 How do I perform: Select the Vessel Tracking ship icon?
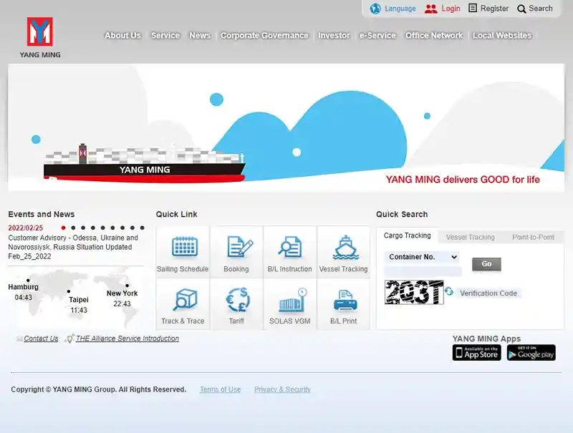pyautogui.click(x=345, y=247)
